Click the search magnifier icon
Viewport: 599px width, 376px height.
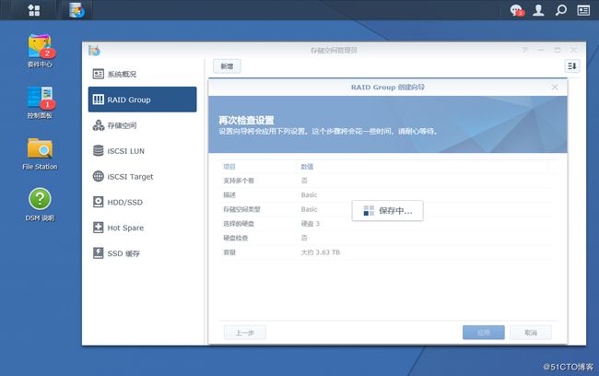click(x=560, y=10)
